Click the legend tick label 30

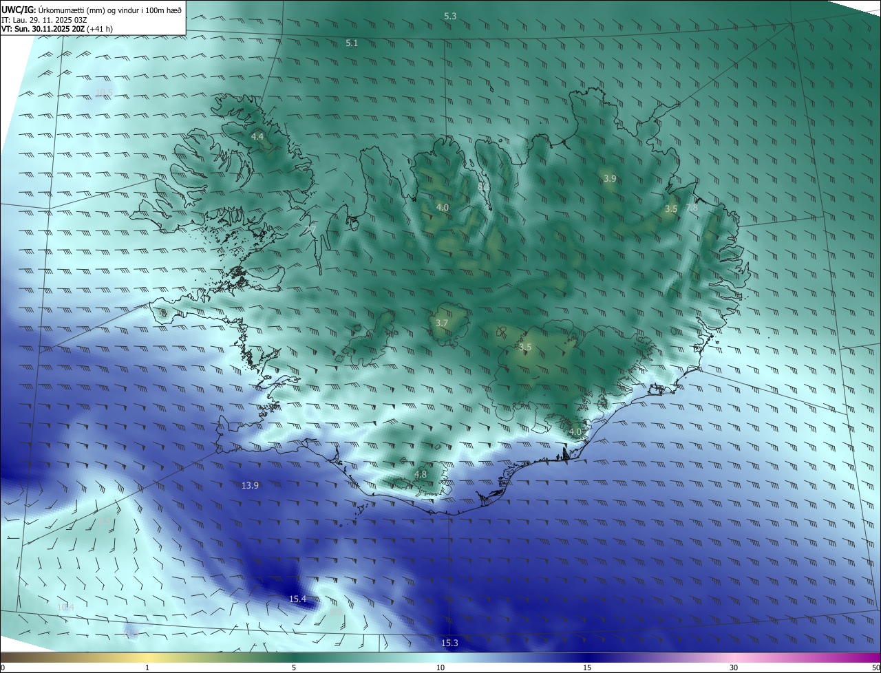734,668
